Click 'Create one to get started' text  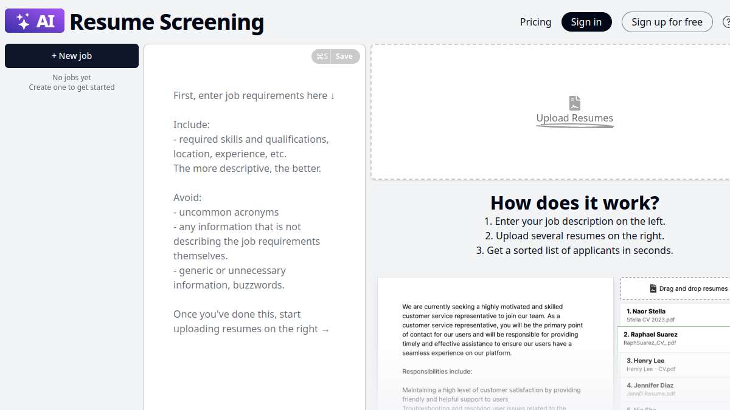coord(72,87)
